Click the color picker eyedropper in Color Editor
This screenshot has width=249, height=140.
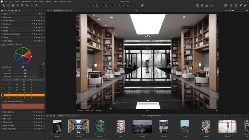pos(43,64)
